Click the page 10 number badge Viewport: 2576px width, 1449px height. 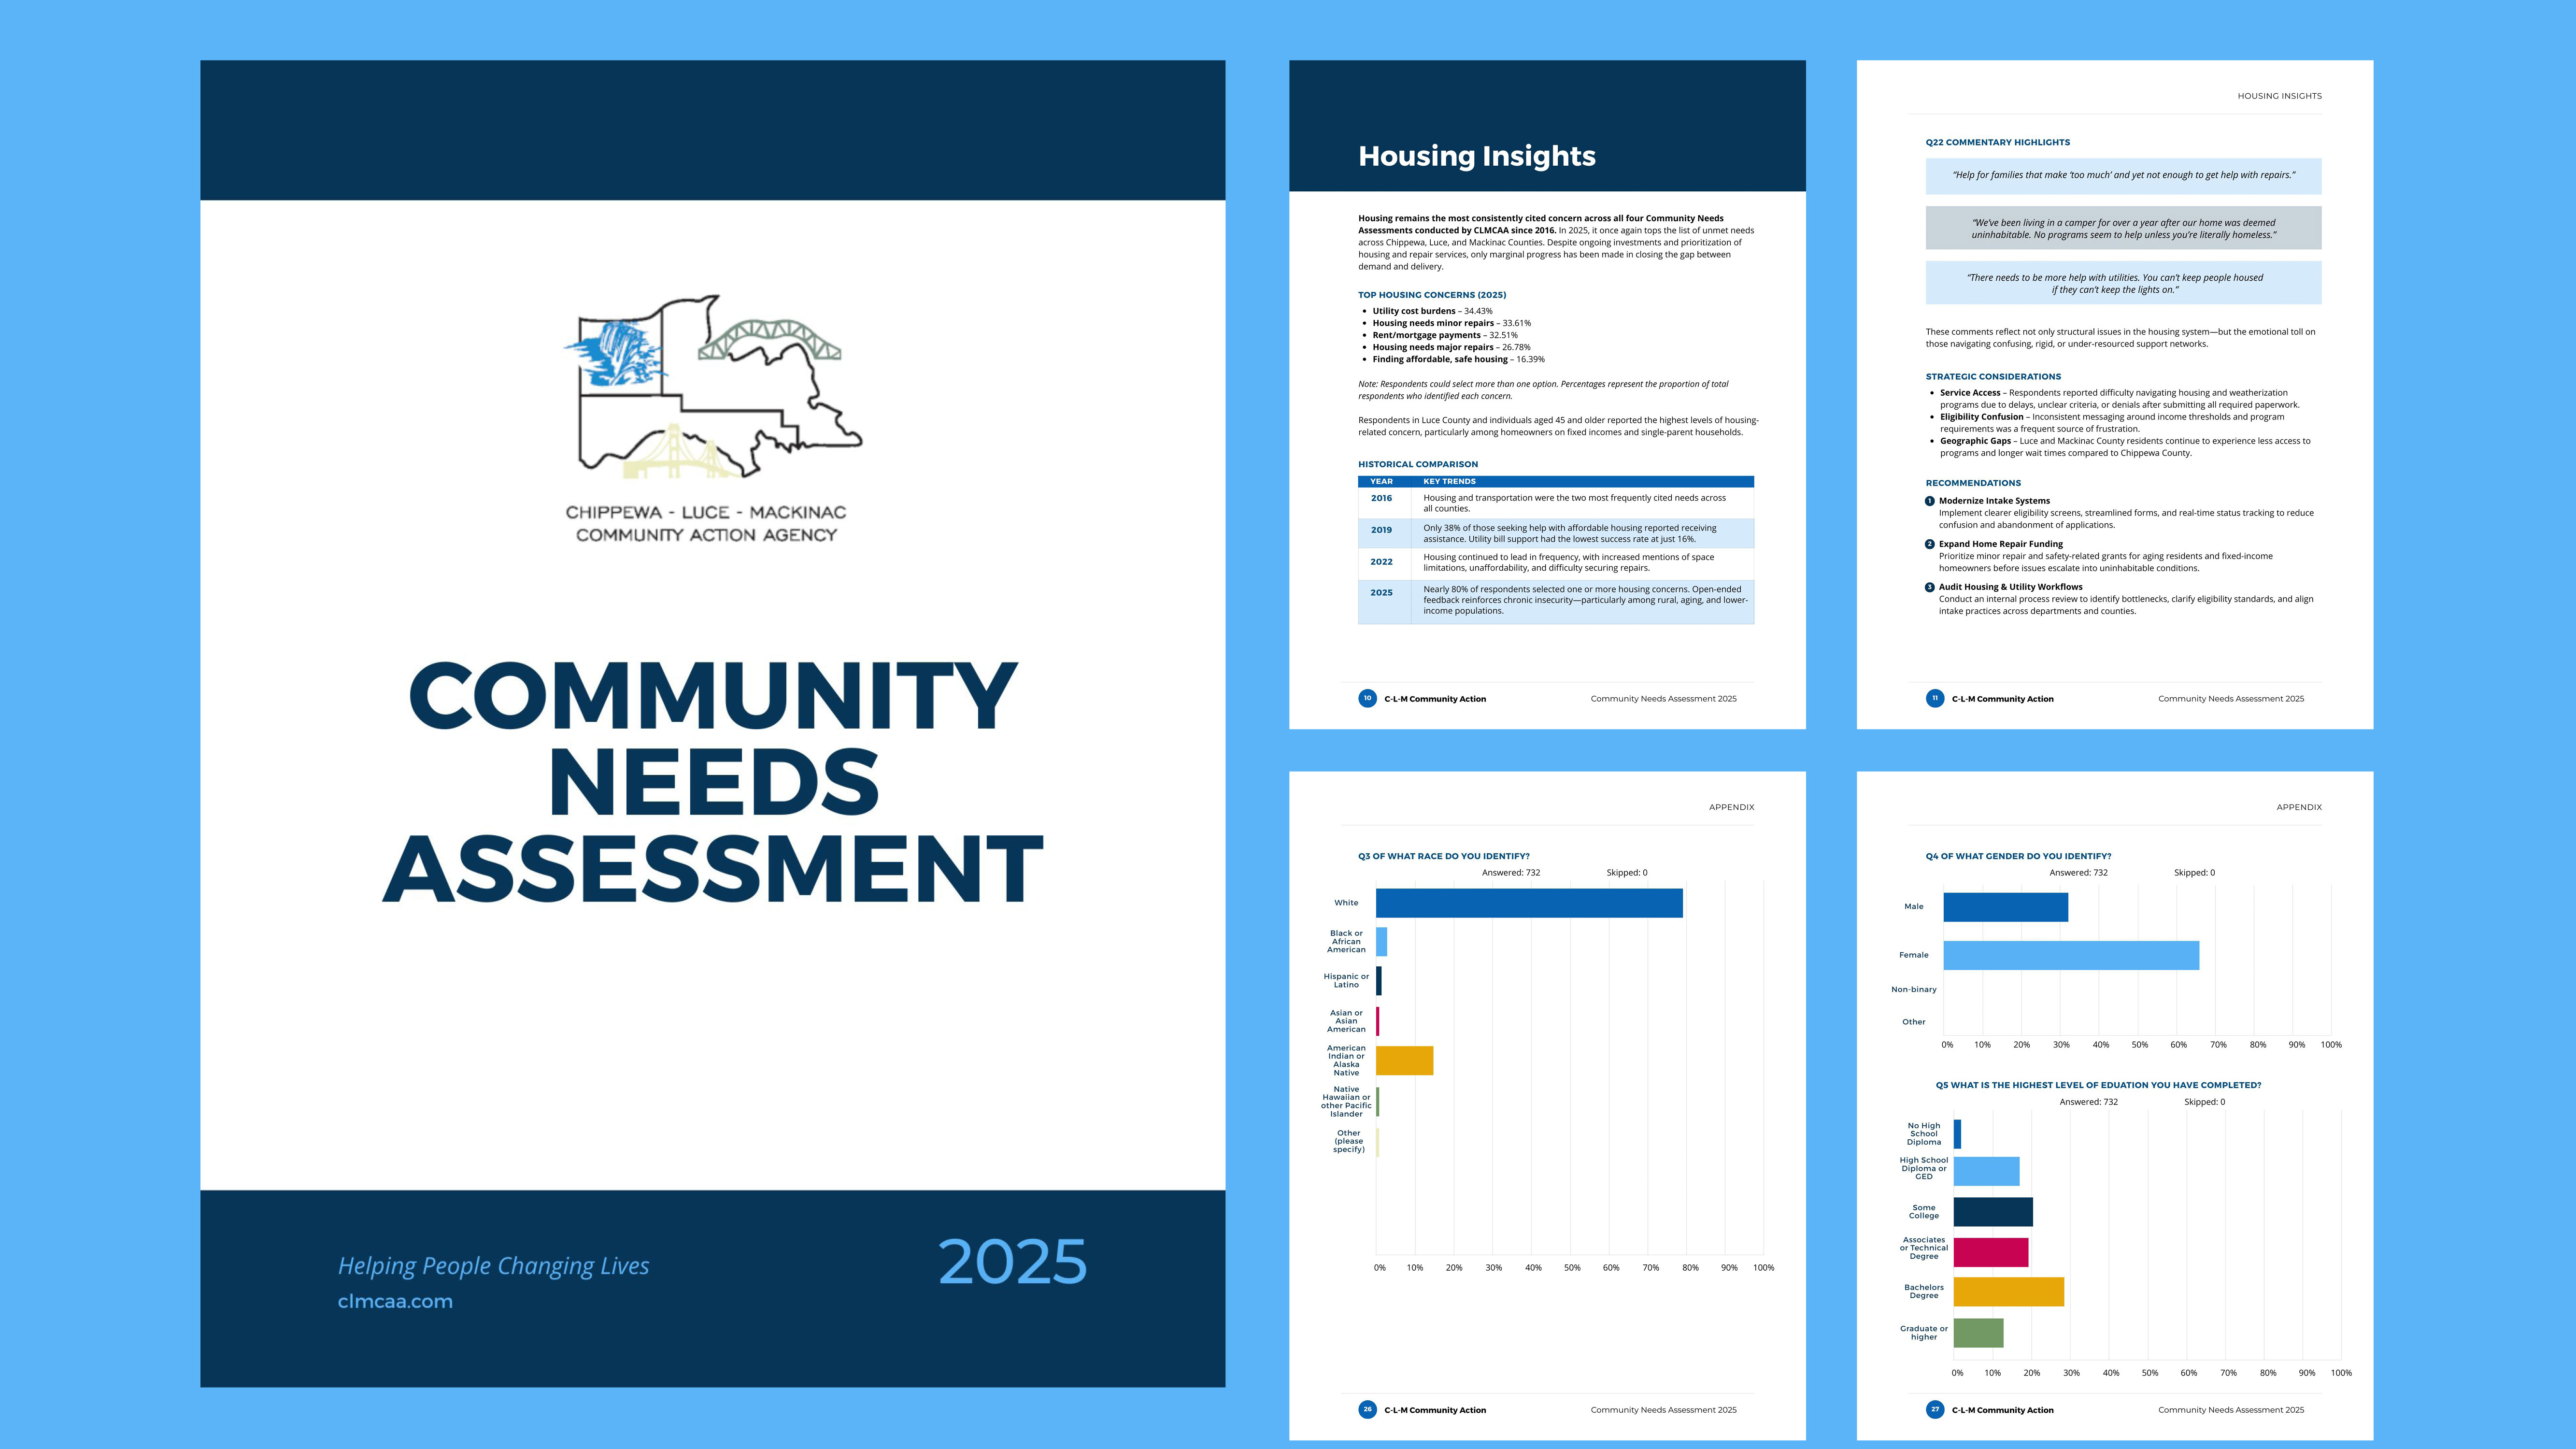pyautogui.click(x=1367, y=698)
